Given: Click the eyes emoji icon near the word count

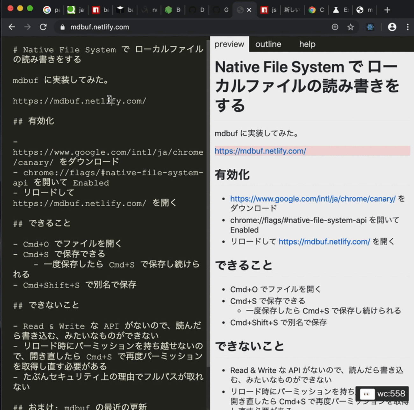Looking at the screenshot, I should coord(367,394).
